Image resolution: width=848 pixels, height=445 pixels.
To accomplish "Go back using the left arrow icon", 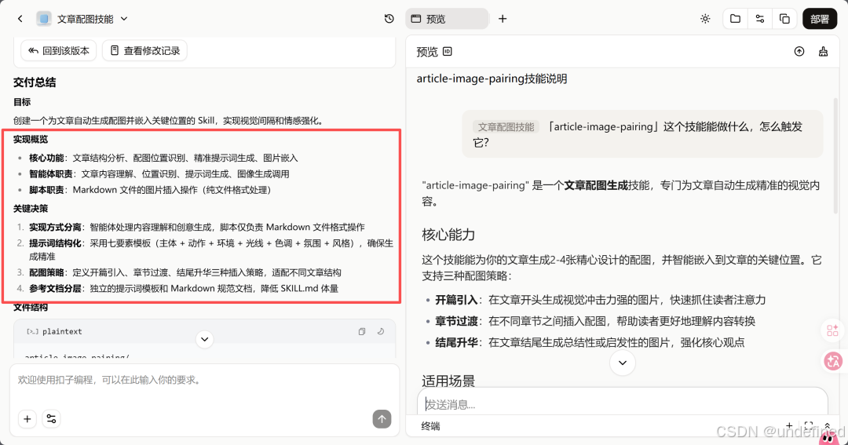I will click(x=20, y=19).
